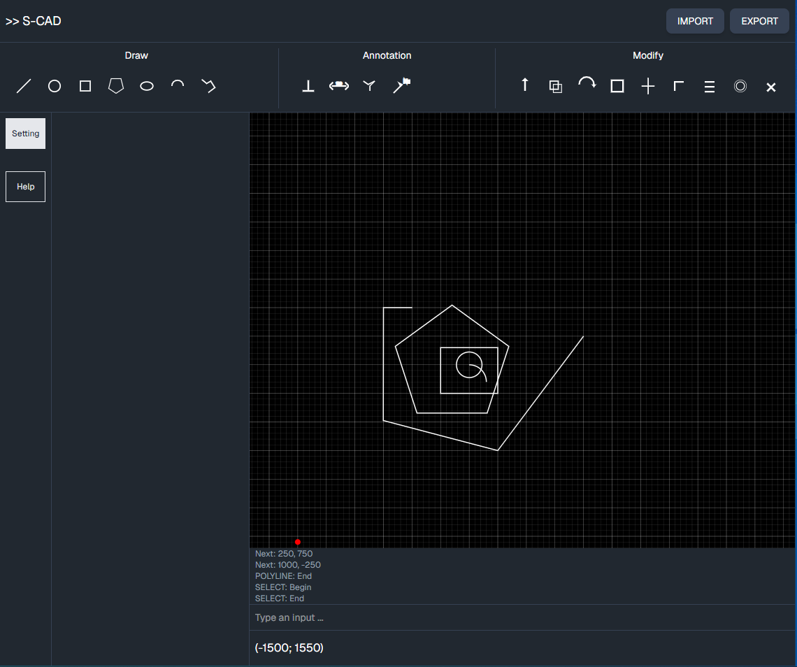Click the X delete modify tool
Viewport: 797px width, 667px height.
(x=771, y=87)
